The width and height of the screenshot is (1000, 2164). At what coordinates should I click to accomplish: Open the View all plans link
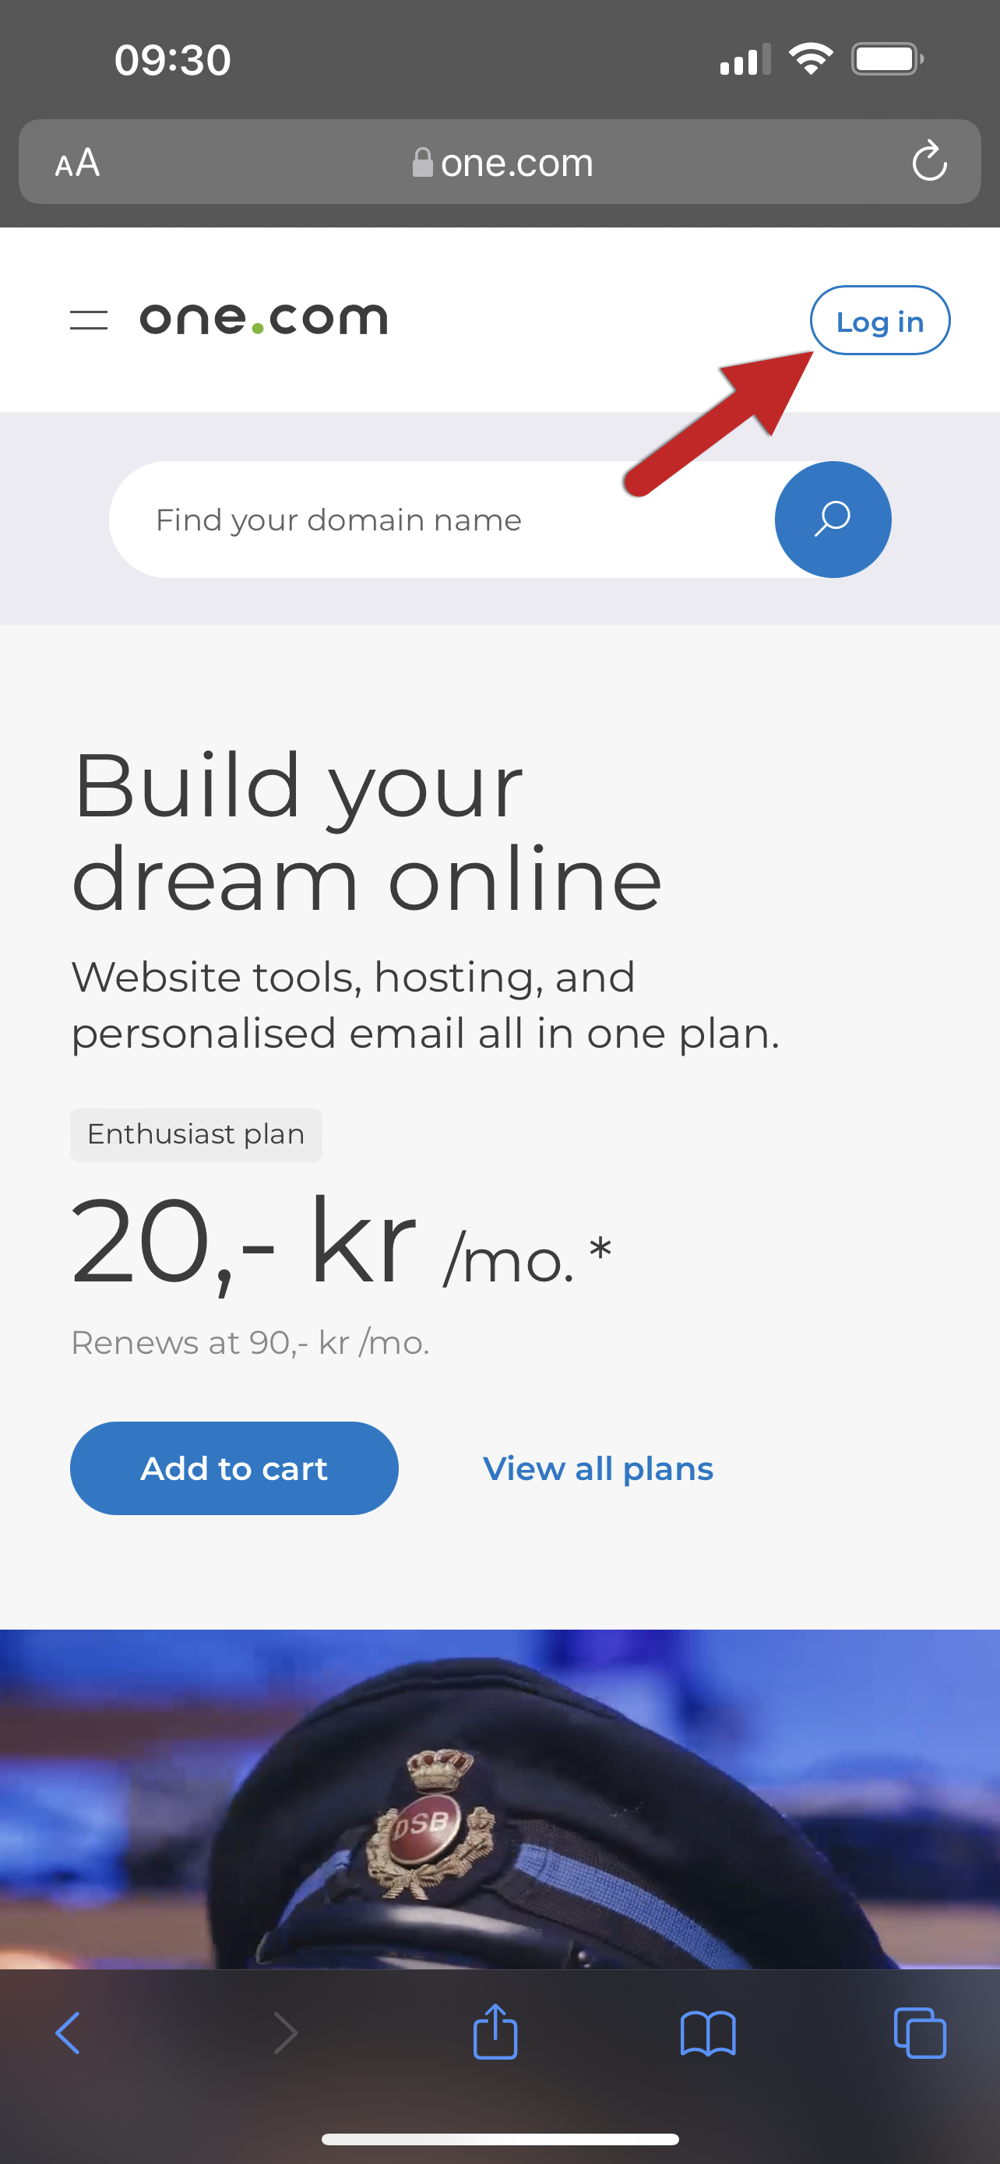click(x=598, y=1468)
